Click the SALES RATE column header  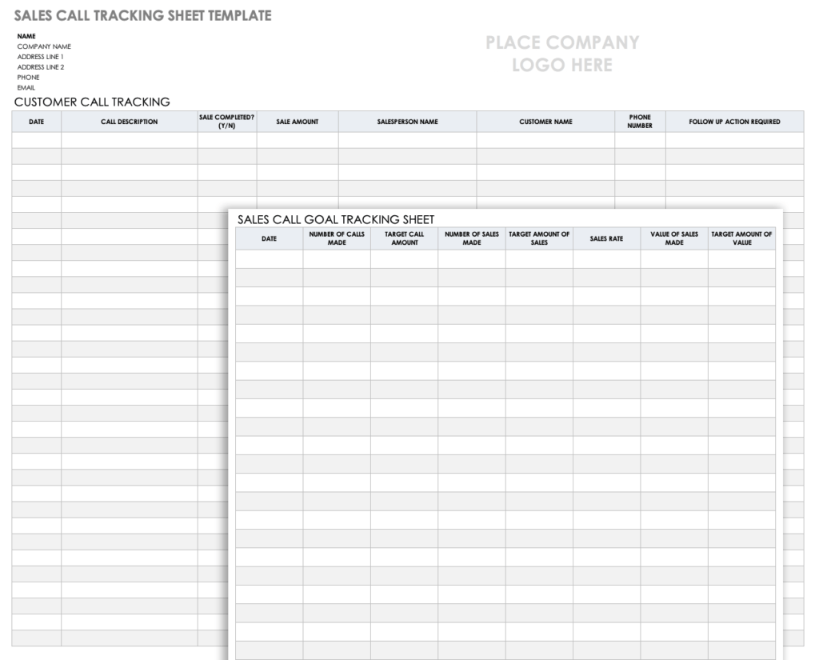(x=606, y=238)
